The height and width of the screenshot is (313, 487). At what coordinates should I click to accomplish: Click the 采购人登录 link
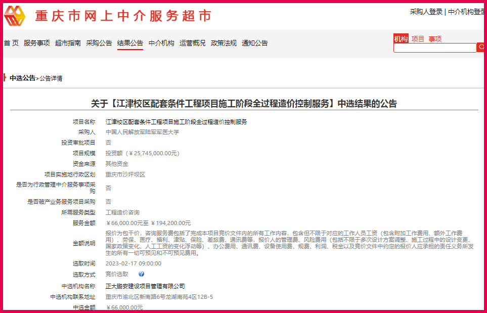click(426, 12)
